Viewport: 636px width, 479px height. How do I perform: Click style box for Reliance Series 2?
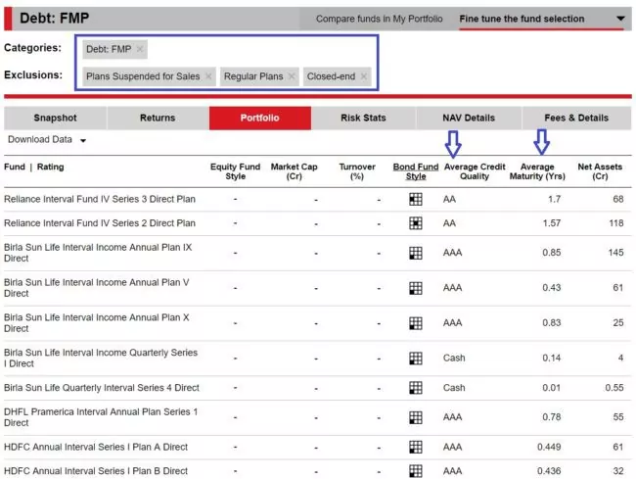(416, 223)
